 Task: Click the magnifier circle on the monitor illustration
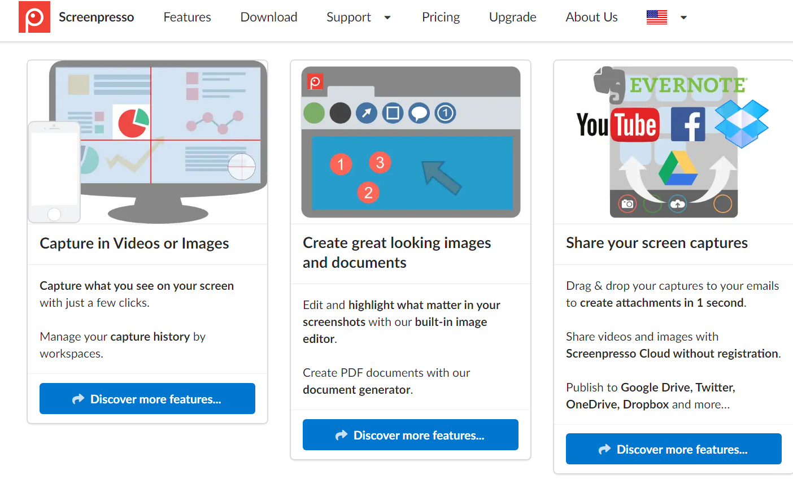coord(242,167)
